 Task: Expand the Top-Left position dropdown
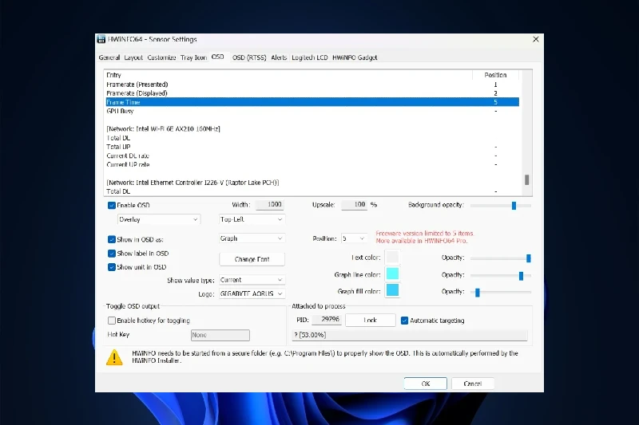252,219
